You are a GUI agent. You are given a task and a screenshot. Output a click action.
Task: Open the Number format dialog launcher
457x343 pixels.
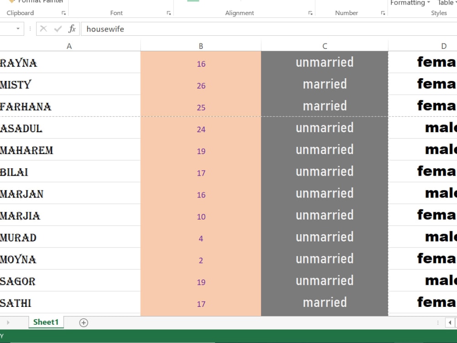pyautogui.click(x=383, y=13)
